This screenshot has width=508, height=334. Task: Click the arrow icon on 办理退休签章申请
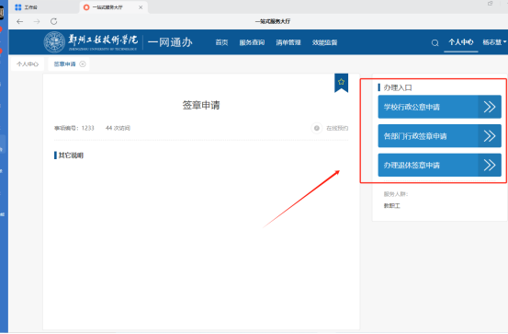coord(490,166)
